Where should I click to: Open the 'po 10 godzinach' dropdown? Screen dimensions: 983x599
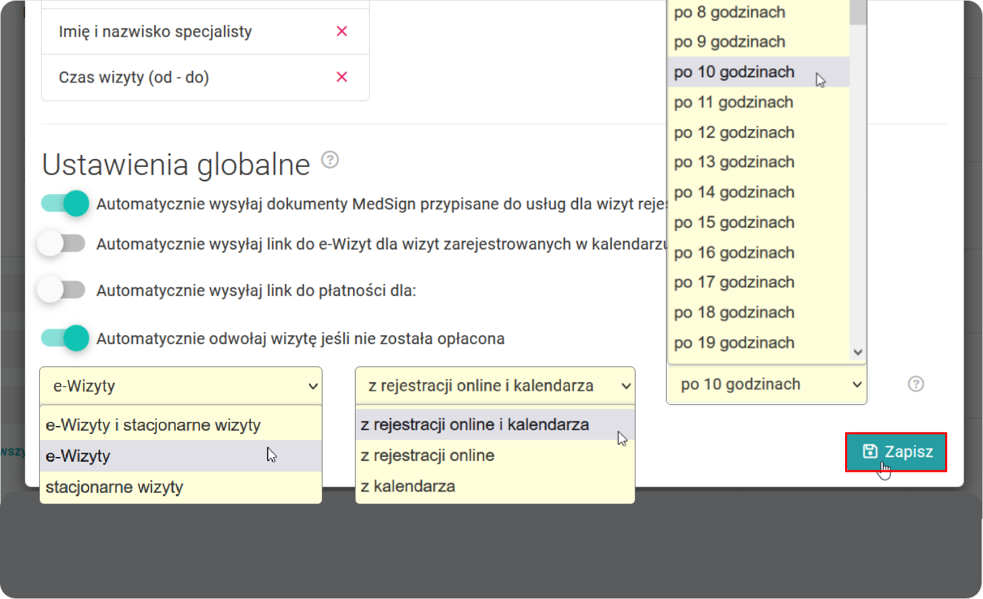[767, 384]
